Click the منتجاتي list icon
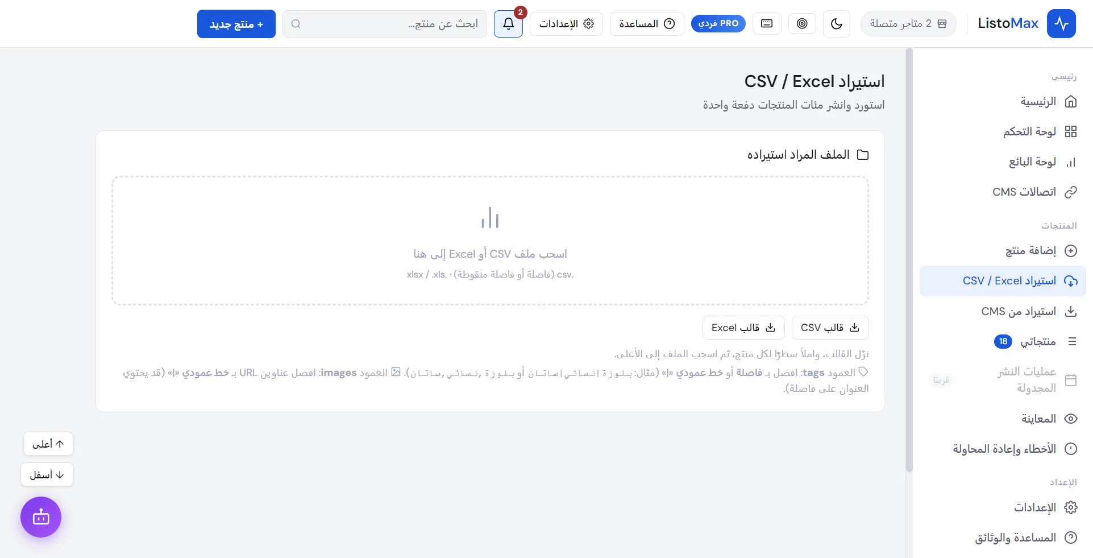 pos(1072,342)
